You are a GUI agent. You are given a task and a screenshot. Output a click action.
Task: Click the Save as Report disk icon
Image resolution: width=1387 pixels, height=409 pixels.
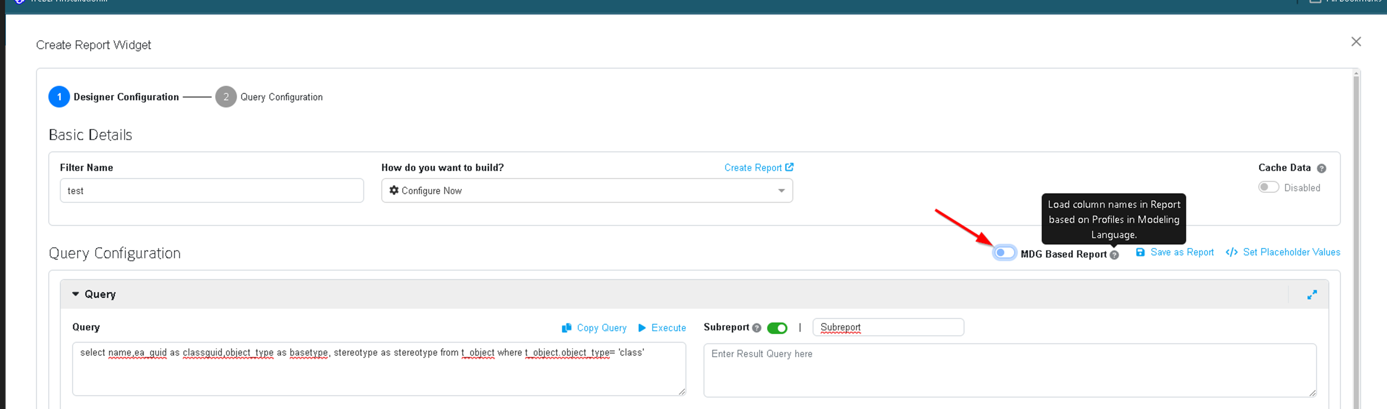coord(1141,252)
